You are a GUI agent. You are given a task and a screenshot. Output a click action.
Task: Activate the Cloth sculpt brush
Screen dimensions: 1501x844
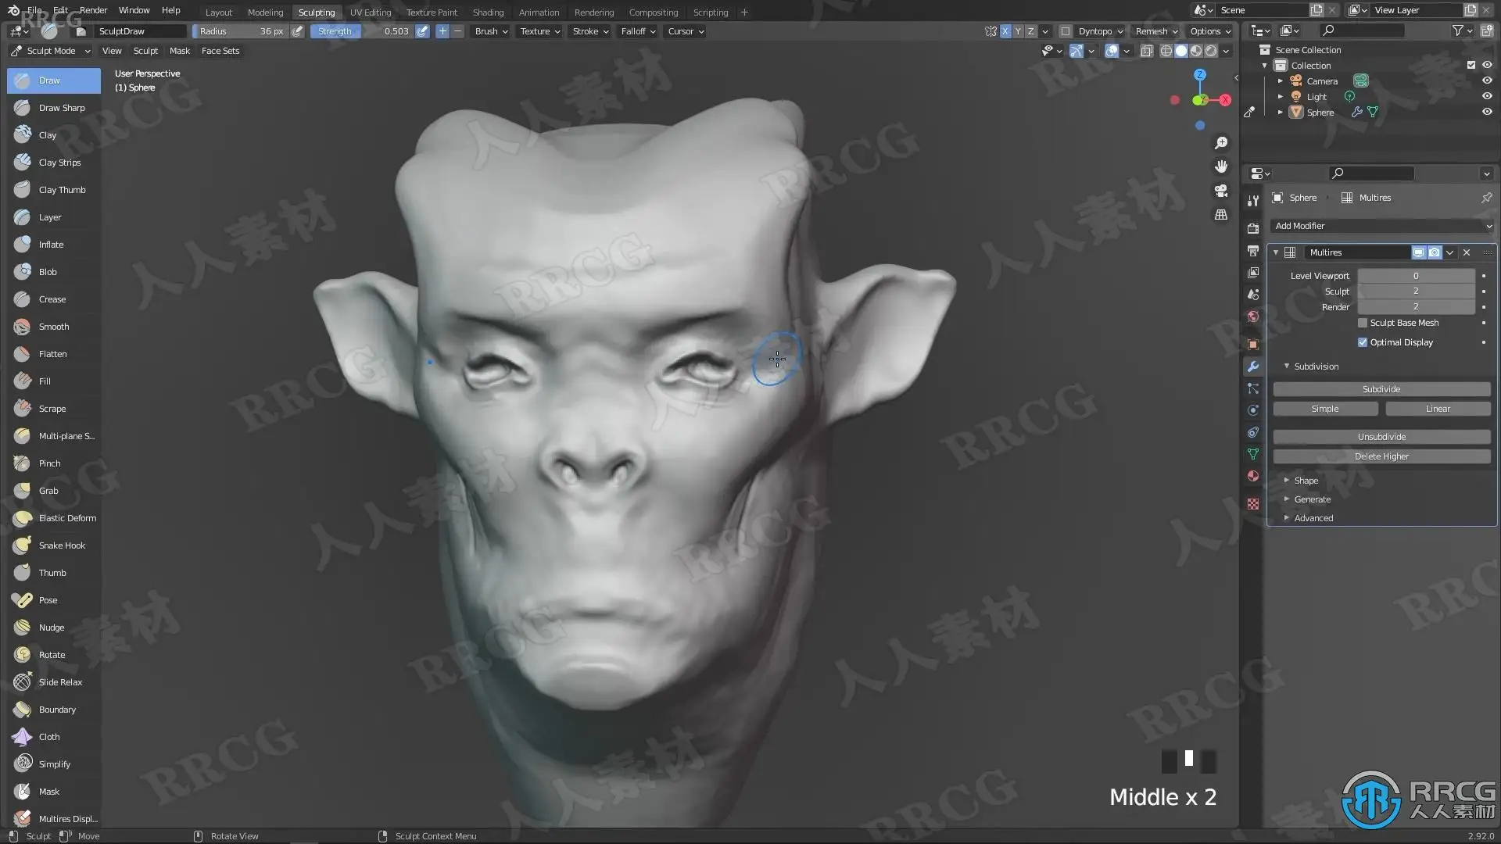tap(48, 737)
